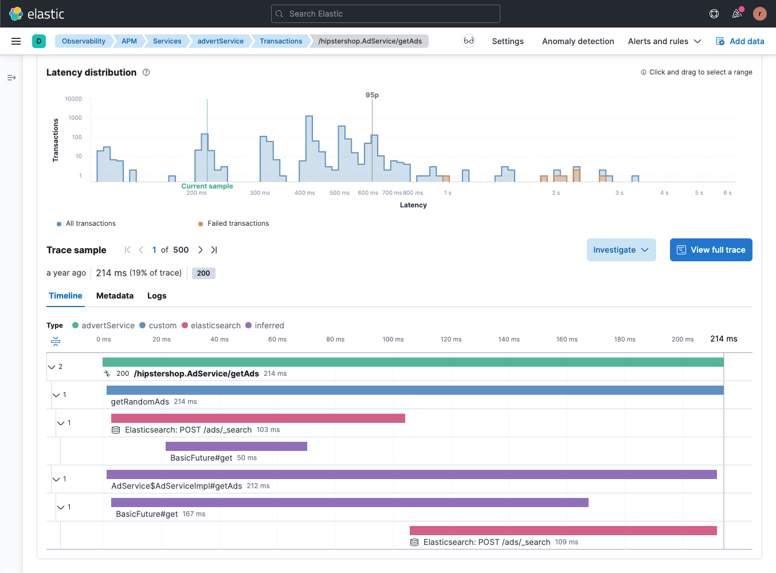Screen dimensions: 776x573
Task: Toggle advertService type legend
Action: click(x=103, y=325)
